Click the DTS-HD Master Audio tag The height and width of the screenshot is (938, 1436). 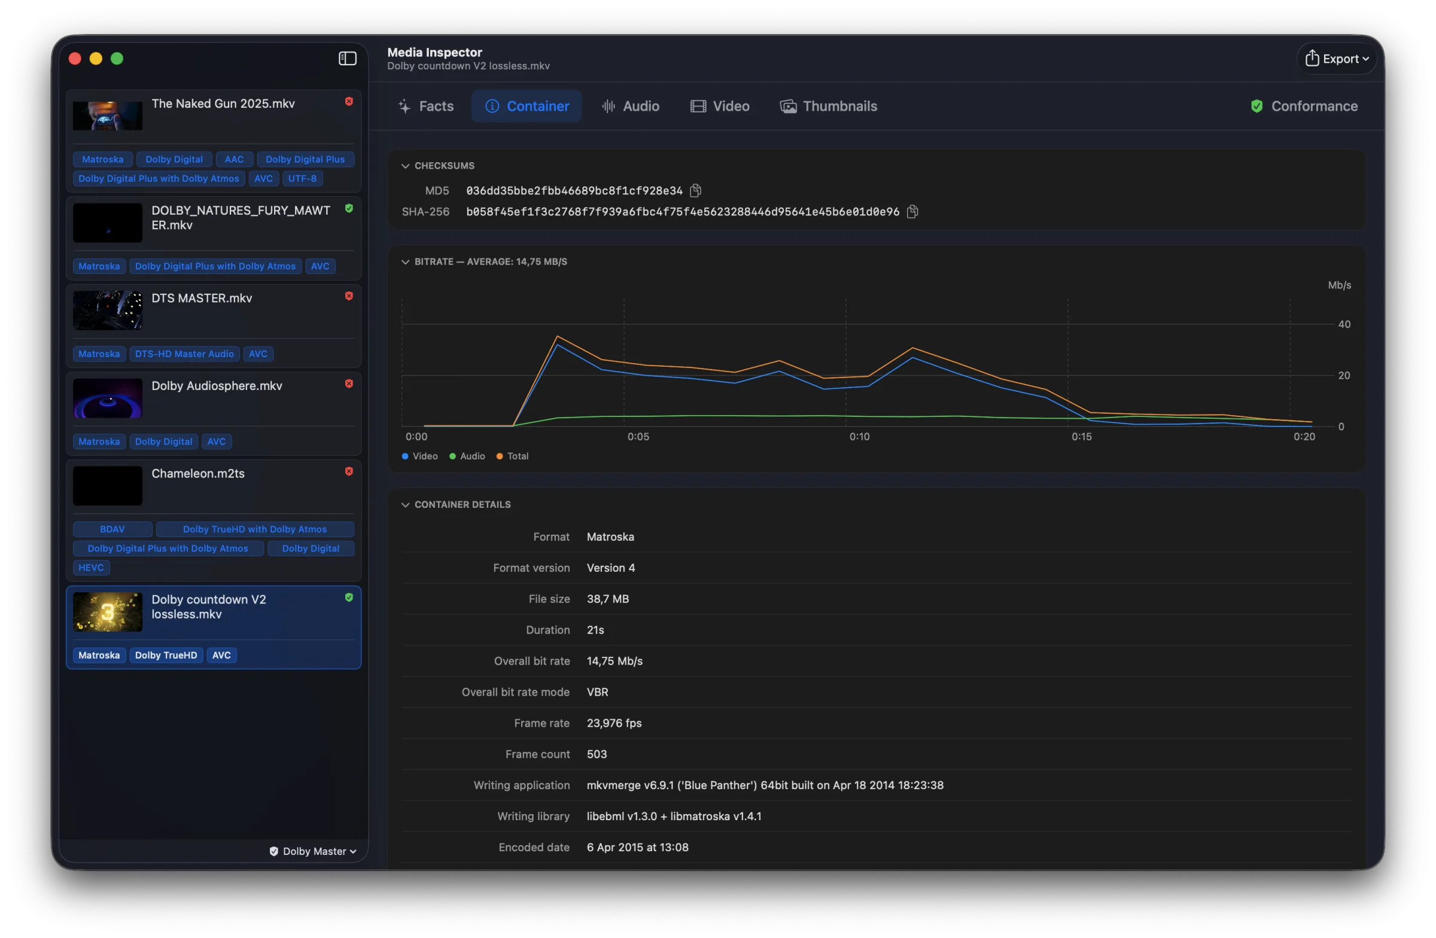click(185, 354)
